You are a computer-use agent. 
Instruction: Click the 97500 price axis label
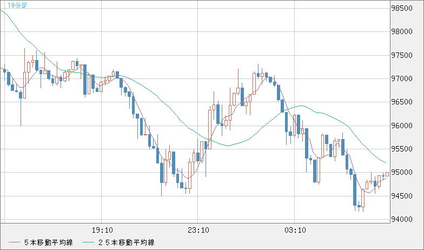[x=402, y=55]
